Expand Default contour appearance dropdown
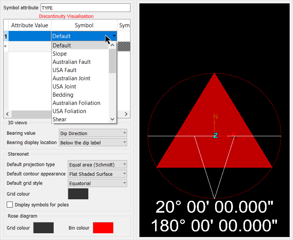 [97, 174]
